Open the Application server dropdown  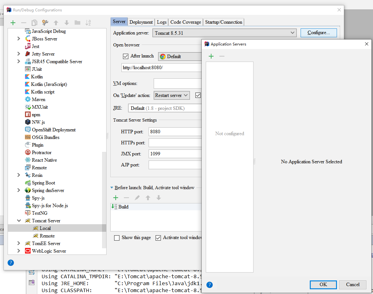tap(292, 33)
